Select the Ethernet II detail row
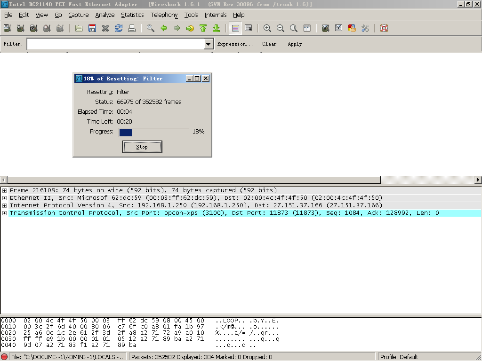The image size is (482, 361). [245, 198]
